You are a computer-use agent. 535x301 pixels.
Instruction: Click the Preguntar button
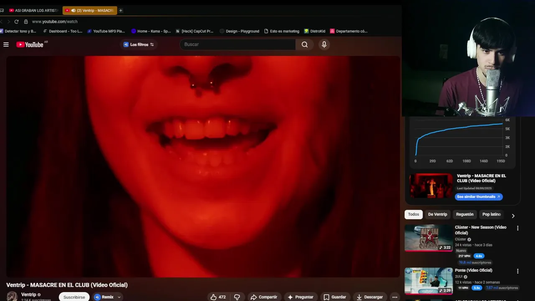(300, 297)
